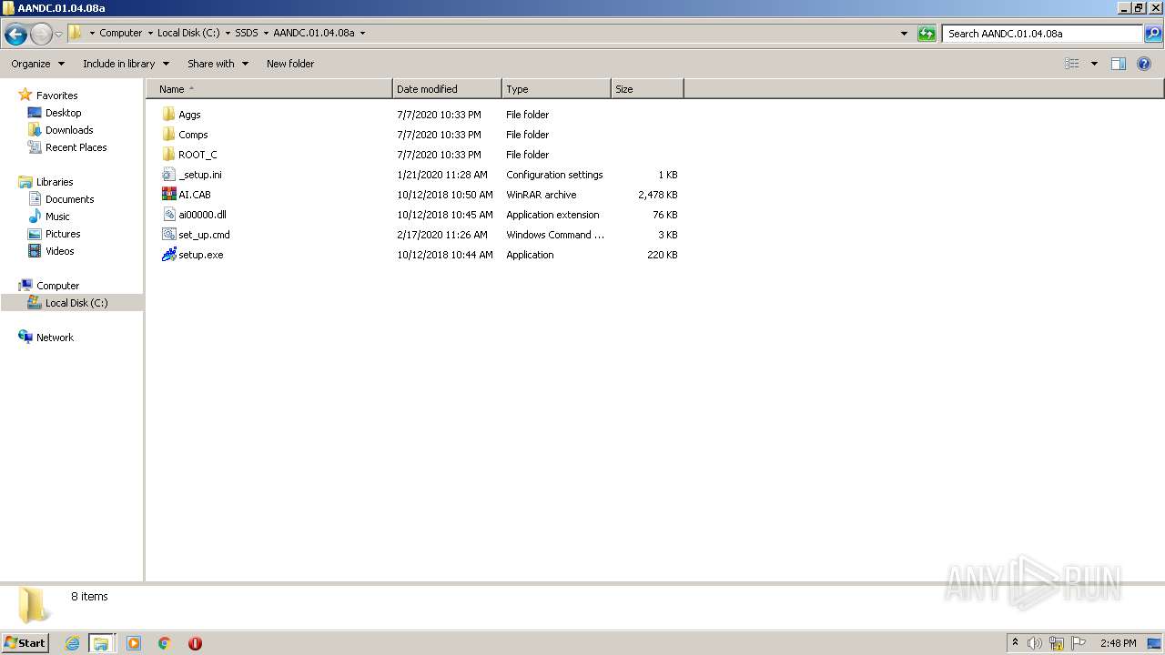Select the Comps folder icon
This screenshot has height=655, width=1165.
tap(168, 135)
